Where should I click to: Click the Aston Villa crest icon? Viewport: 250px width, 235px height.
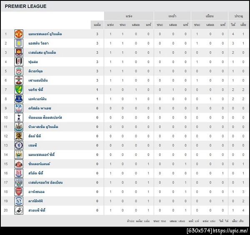tap(18, 43)
